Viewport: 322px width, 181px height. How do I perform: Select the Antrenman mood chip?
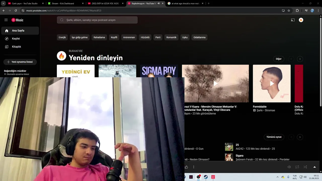pos(129,37)
